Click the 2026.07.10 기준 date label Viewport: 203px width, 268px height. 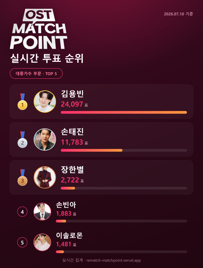[x=179, y=14]
